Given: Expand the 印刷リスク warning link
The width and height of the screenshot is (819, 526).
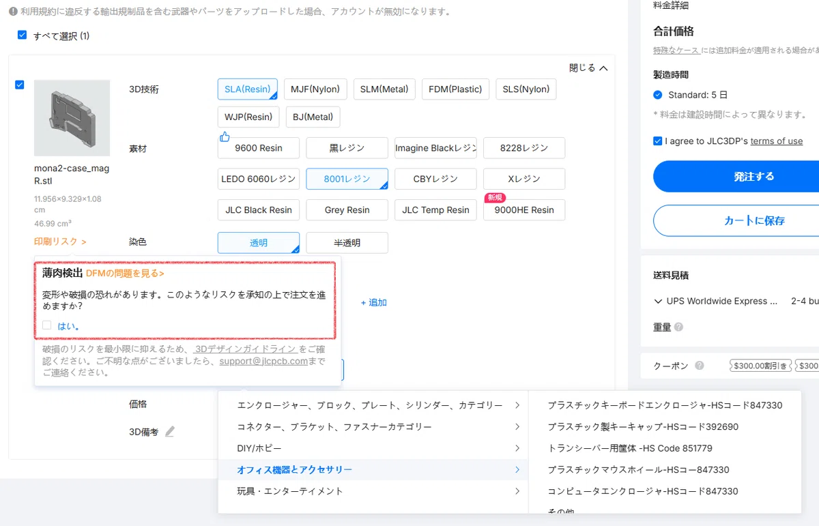Looking at the screenshot, I should [61, 242].
